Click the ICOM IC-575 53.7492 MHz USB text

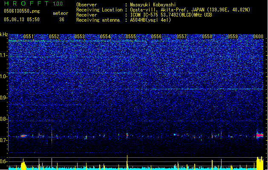tap(171, 15)
